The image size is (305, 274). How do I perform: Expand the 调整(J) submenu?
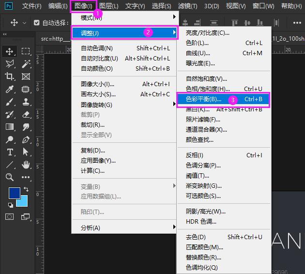tap(124, 32)
